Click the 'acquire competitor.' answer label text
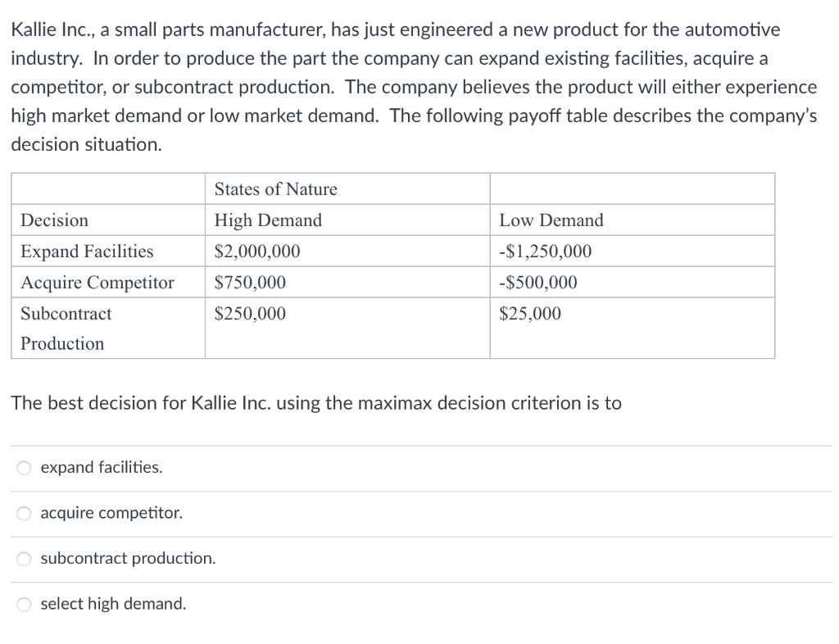Viewport: 839px width, 644px height. click(111, 513)
